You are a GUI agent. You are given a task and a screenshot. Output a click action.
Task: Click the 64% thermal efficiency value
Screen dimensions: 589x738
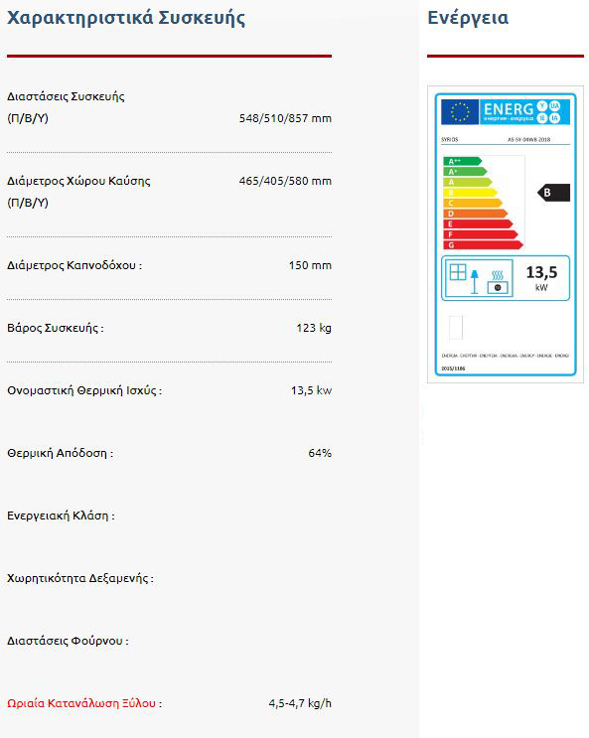[320, 453]
